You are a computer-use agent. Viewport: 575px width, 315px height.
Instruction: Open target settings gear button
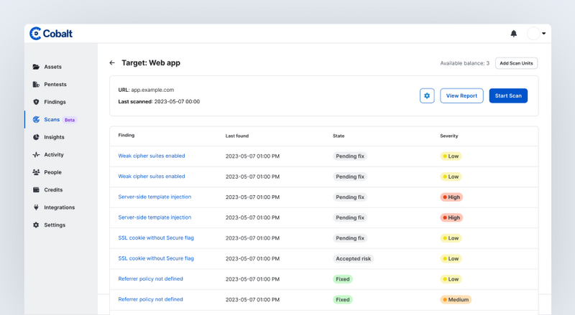coord(427,95)
